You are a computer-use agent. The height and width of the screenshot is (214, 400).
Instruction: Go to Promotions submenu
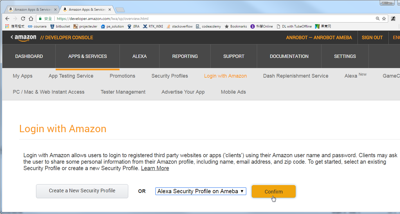122,76
